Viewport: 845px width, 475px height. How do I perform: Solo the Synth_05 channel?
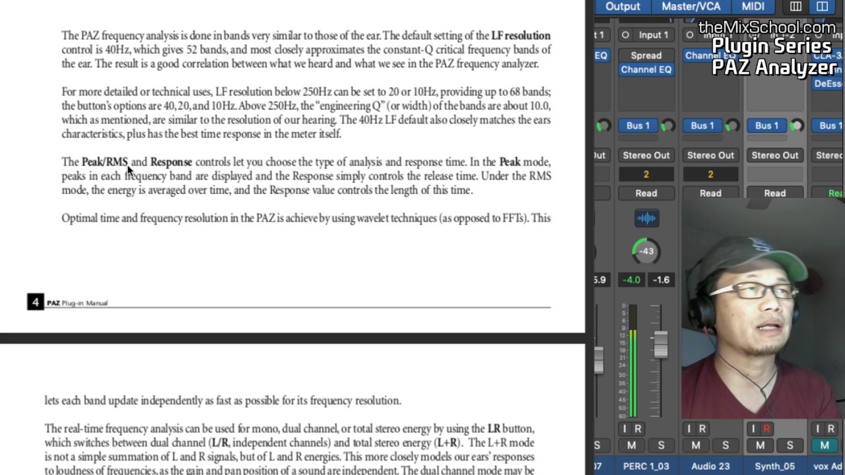point(790,445)
